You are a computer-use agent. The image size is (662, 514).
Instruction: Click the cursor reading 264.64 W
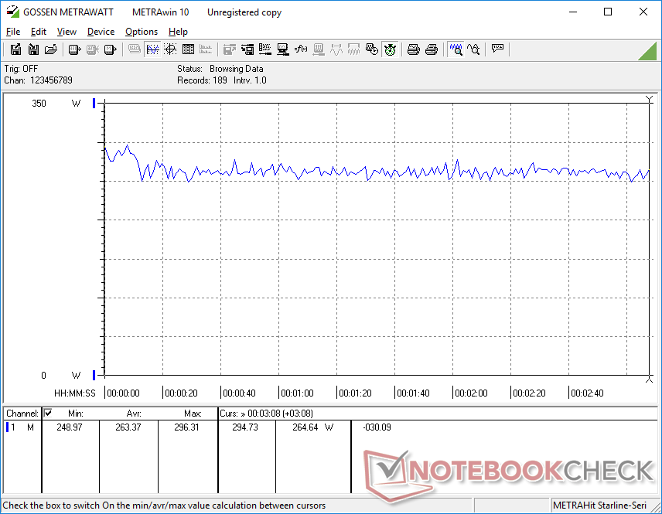(313, 427)
